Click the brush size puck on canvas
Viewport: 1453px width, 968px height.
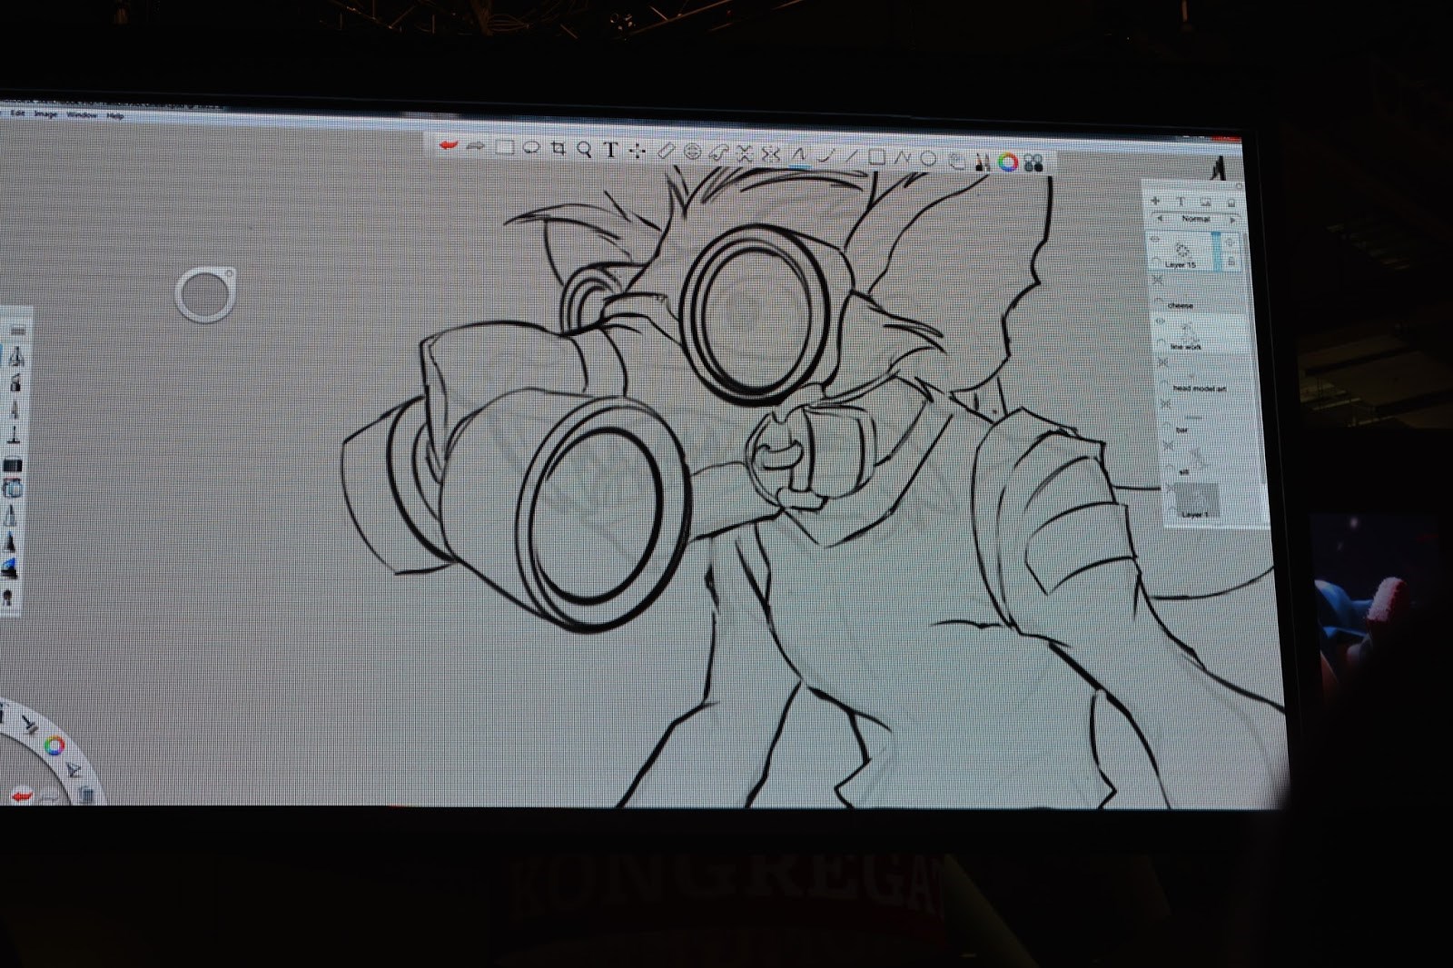click(206, 294)
